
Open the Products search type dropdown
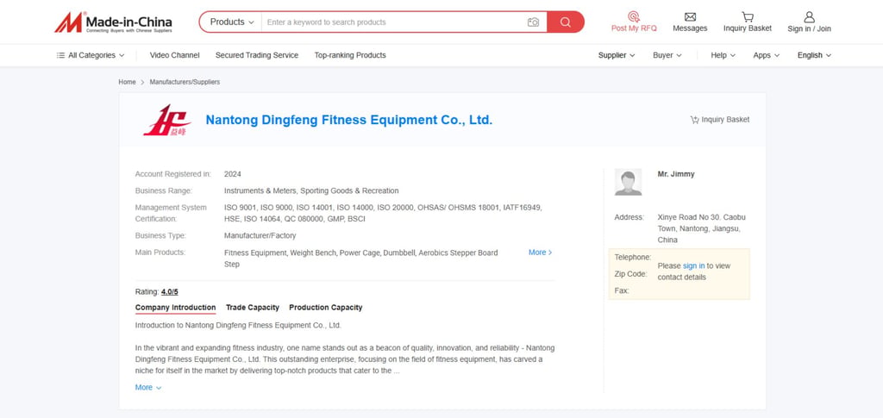pos(231,22)
